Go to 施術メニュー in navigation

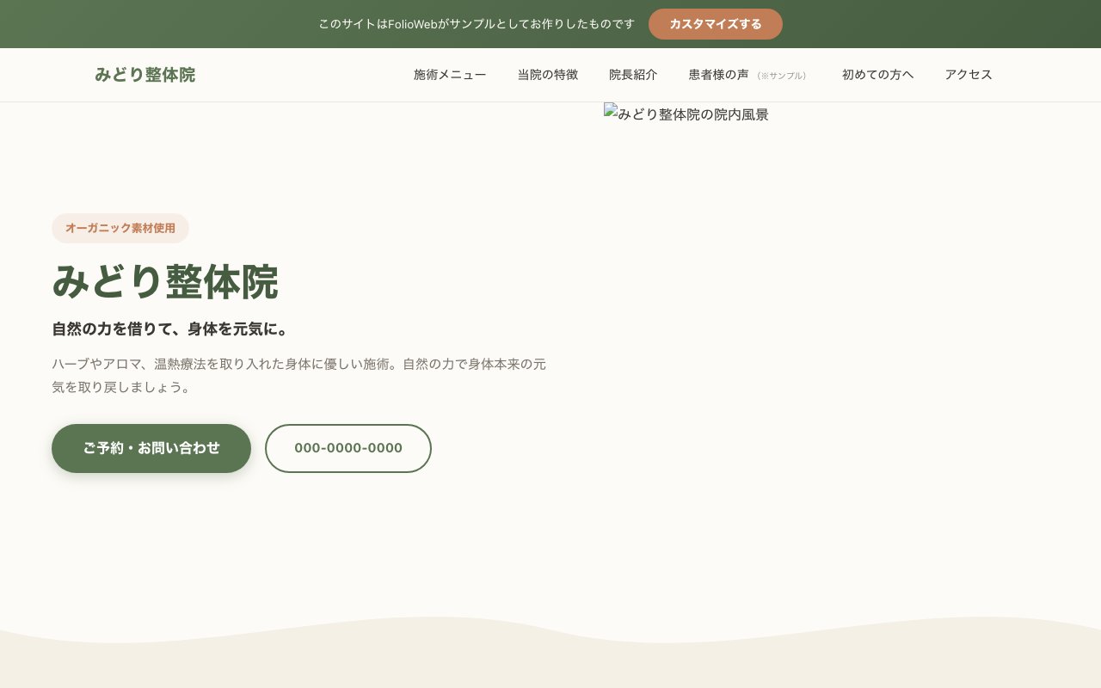click(x=450, y=75)
